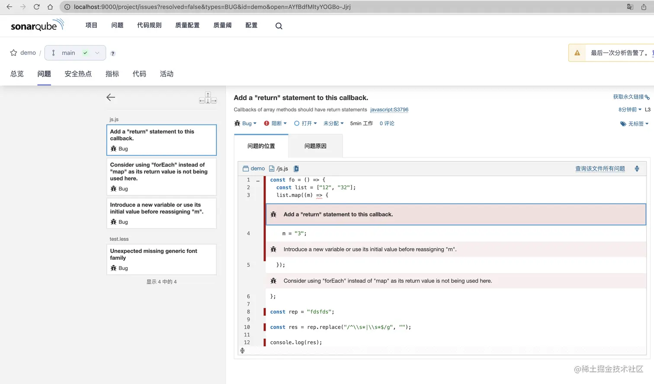Select the 'Add a return statement' issue card
The height and width of the screenshot is (384, 654).
pyautogui.click(x=161, y=140)
